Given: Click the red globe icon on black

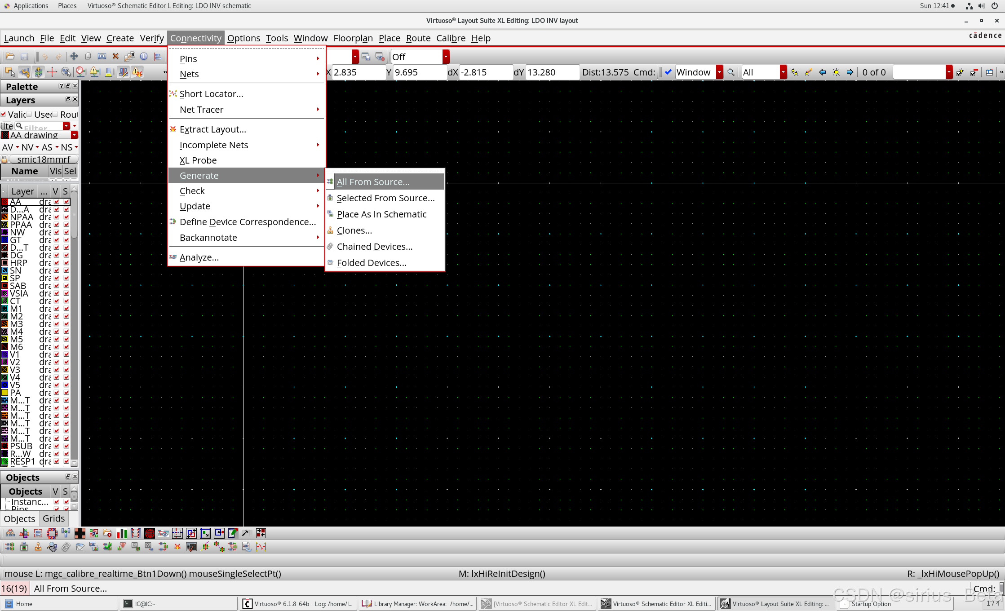Looking at the screenshot, I should tap(150, 533).
